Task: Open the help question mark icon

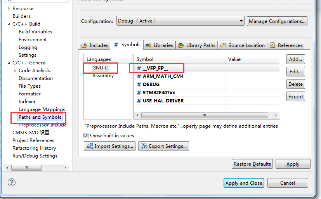Action: pos(12,182)
